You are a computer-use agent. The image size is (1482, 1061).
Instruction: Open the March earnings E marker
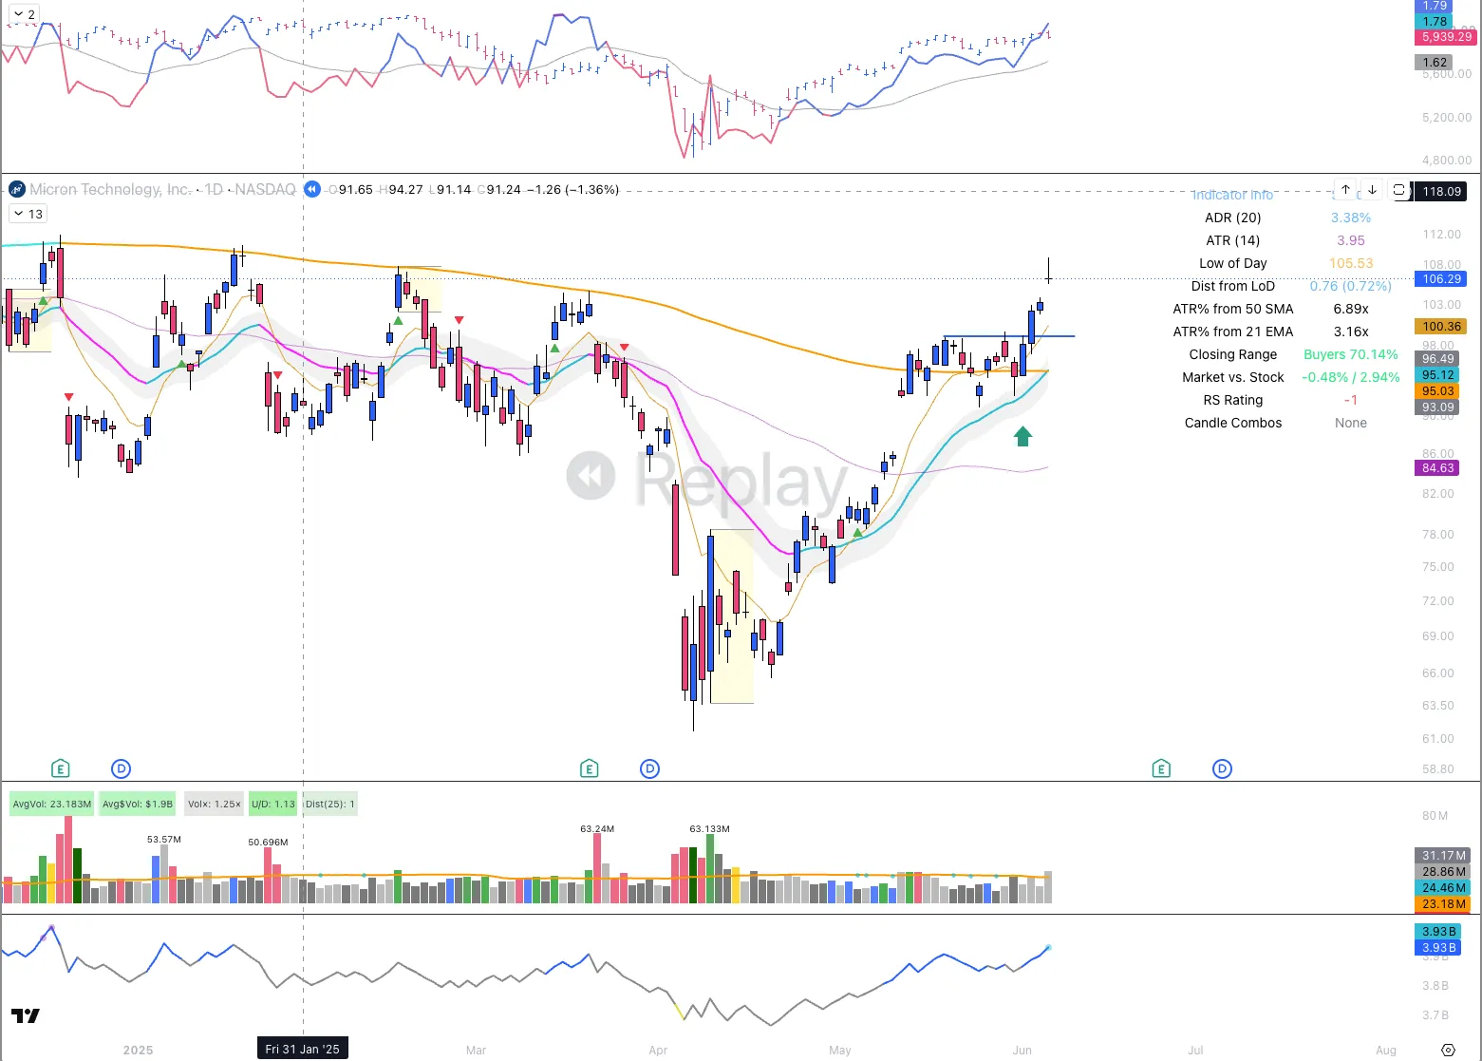589,768
